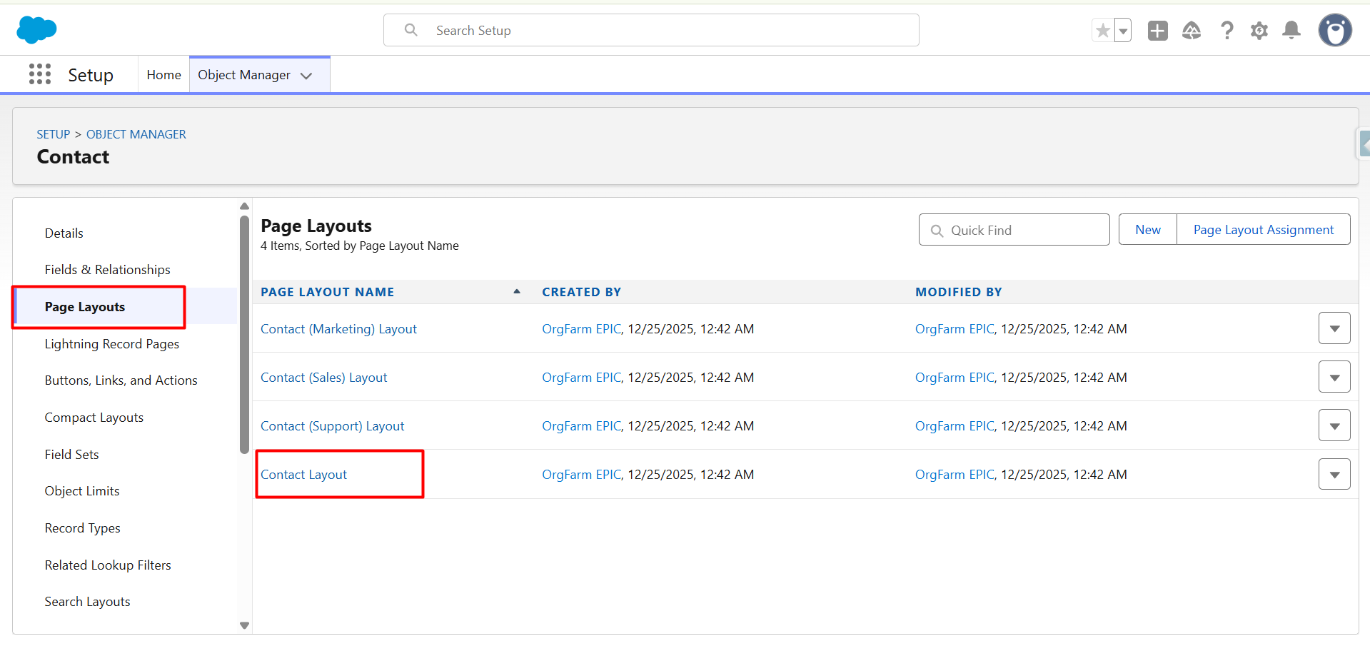This screenshot has height=646, width=1370.
Task: Open the Global Actions plus icon
Action: click(x=1157, y=31)
